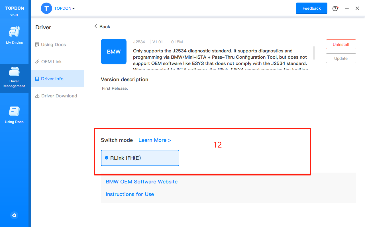
Task: Close the TOPDON window
Action: pyautogui.click(x=357, y=8)
